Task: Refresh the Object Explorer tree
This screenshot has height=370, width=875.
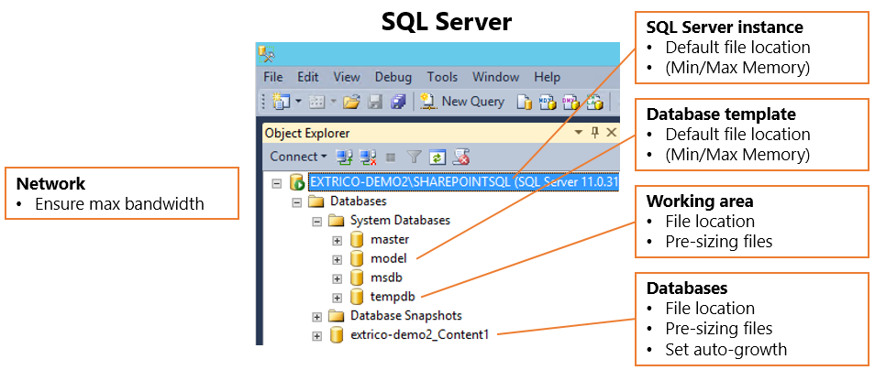Action: click(437, 157)
